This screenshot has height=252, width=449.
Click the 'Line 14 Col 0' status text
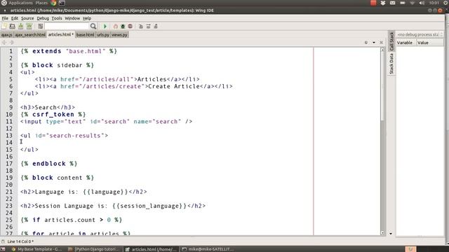(x=20, y=241)
